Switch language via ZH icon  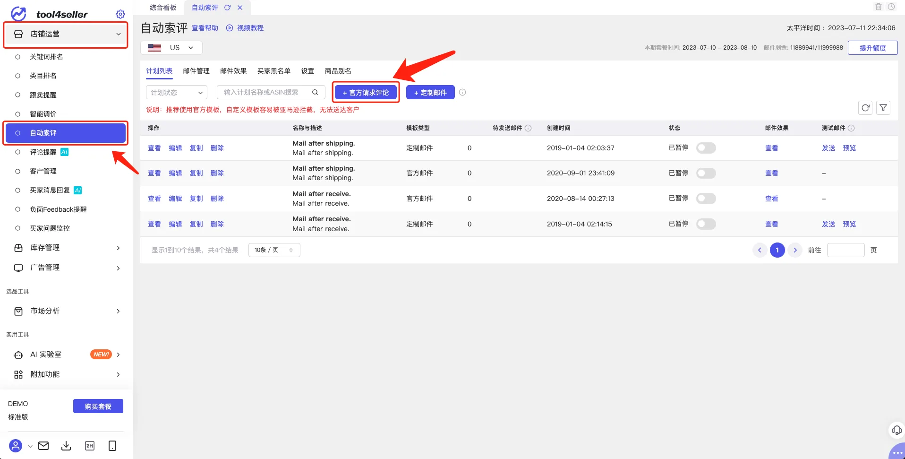pos(90,446)
